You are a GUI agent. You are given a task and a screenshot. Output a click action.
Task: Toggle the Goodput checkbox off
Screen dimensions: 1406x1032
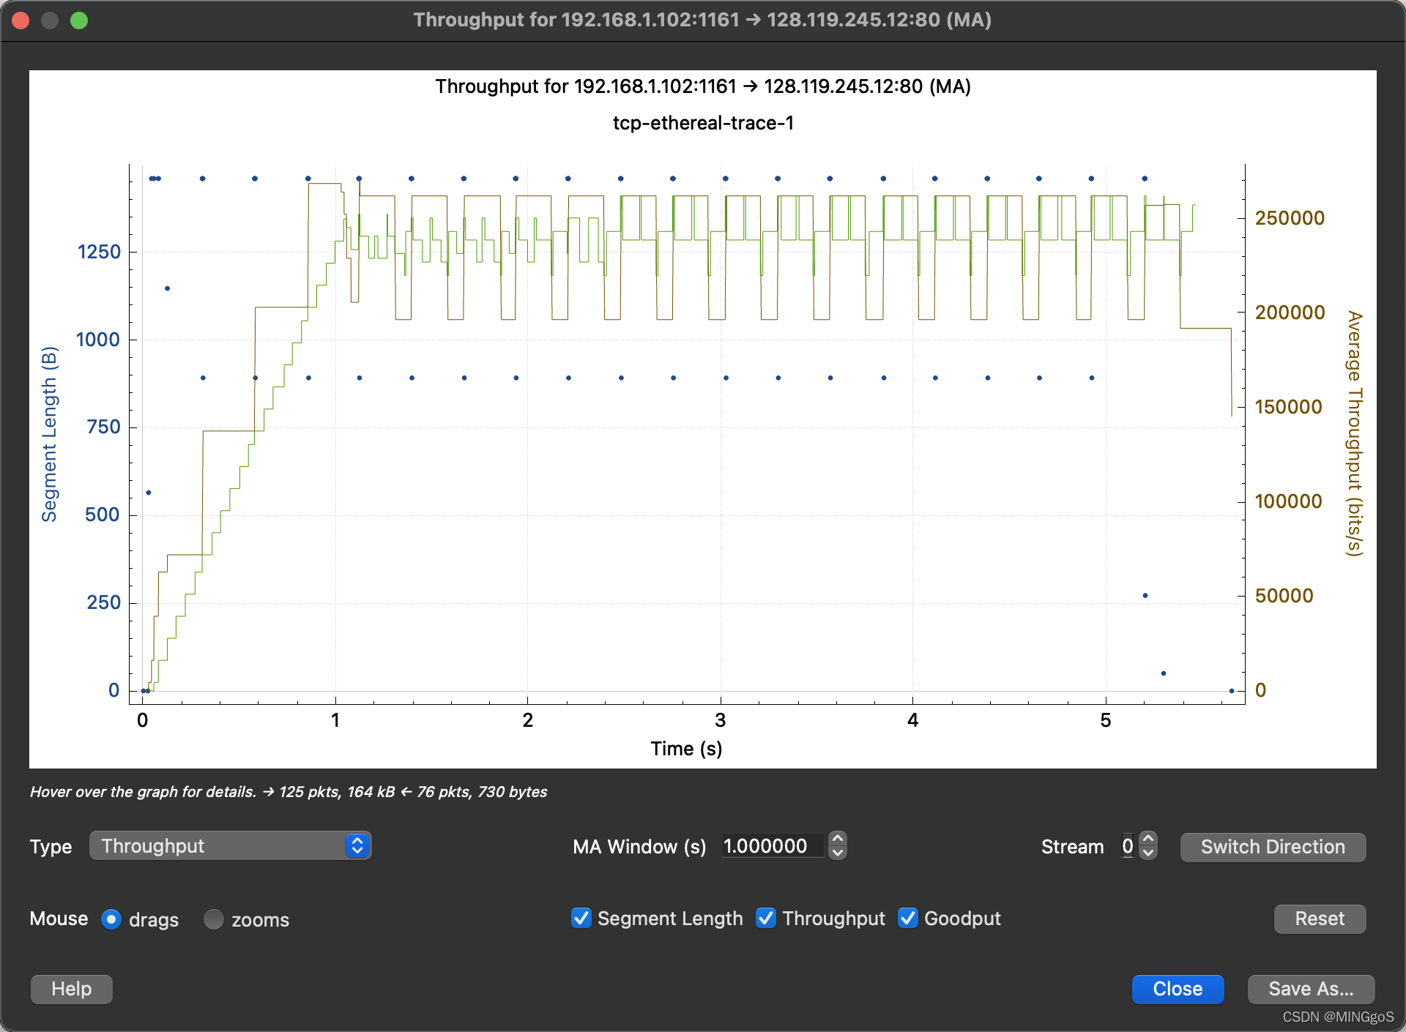pyautogui.click(x=908, y=918)
